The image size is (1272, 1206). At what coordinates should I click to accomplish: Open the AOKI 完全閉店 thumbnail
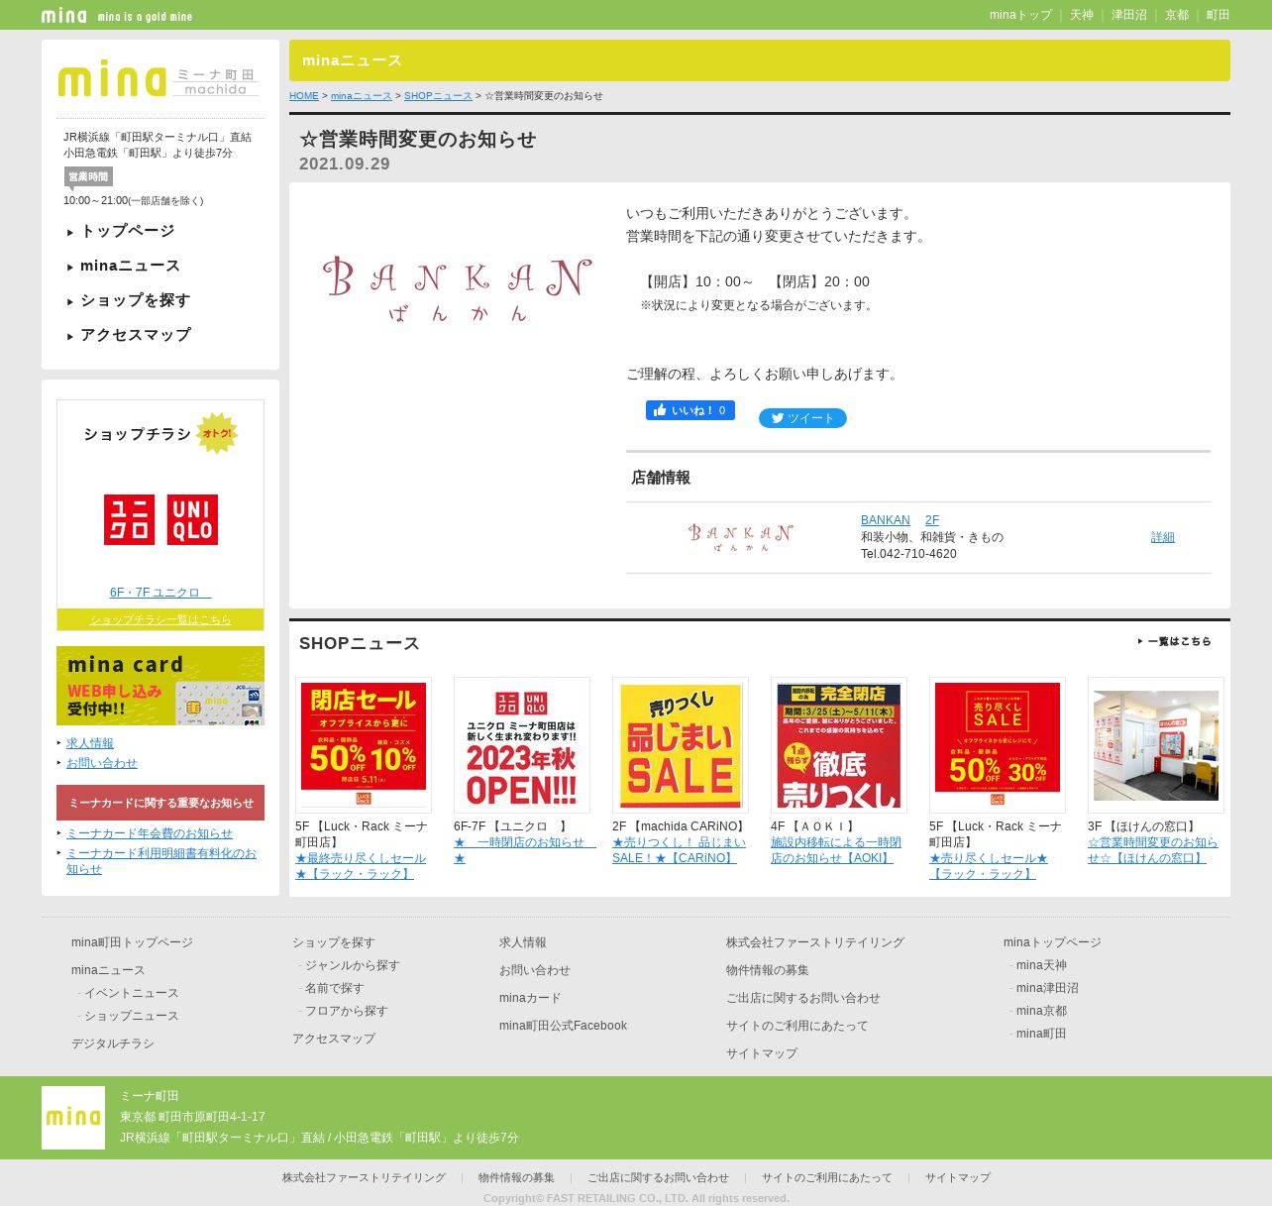click(839, 745)
